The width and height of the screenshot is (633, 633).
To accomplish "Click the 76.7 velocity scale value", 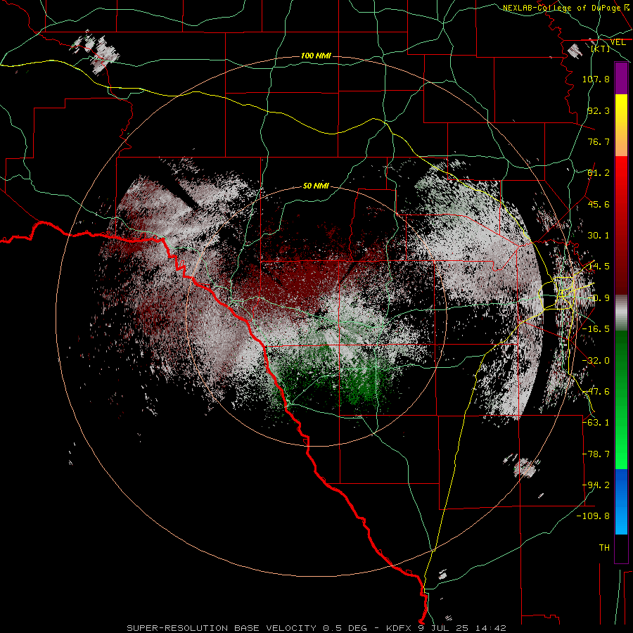I will tap(599, 141).
